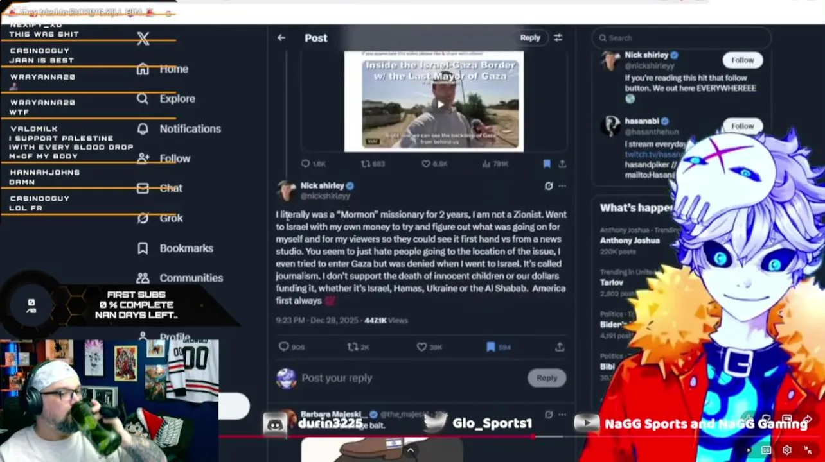Click the 906 replies icon

click(x=284, y=346)
